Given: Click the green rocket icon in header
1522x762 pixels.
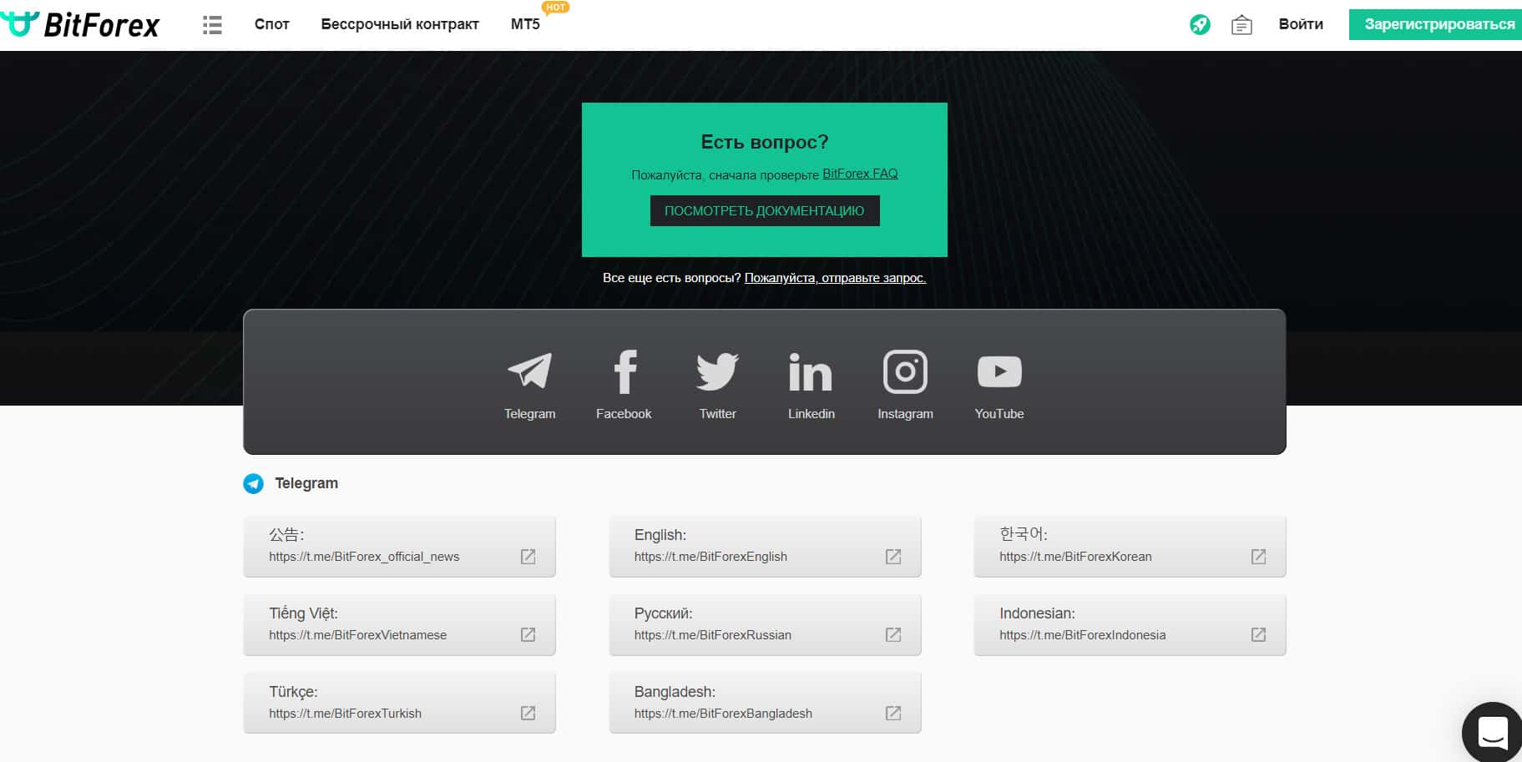Looking at the screenshot, I should [x=1200, y=25].
